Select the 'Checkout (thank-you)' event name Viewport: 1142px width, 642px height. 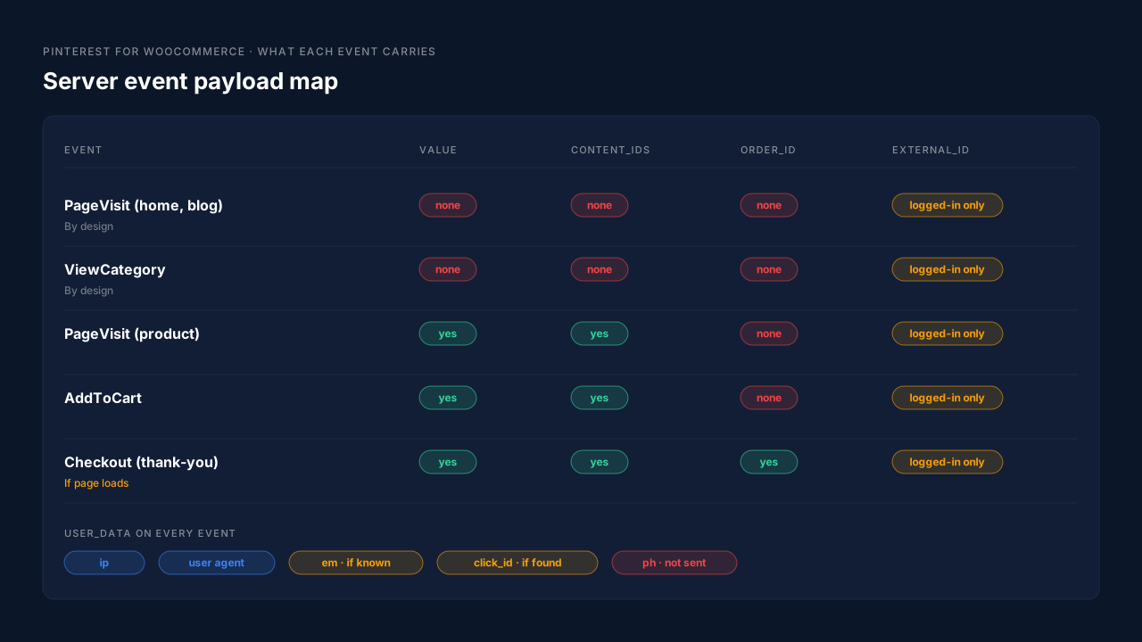(141, 462)
